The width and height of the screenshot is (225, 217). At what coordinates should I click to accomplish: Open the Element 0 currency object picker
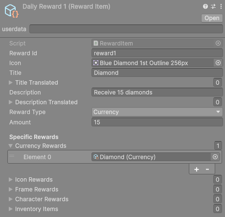215,157
